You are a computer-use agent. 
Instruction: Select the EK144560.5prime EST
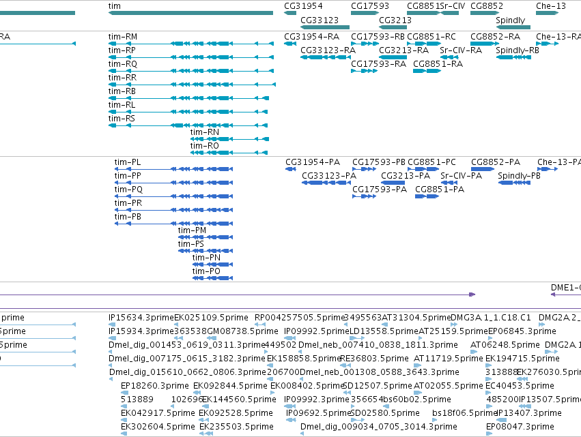pos(205,406)
